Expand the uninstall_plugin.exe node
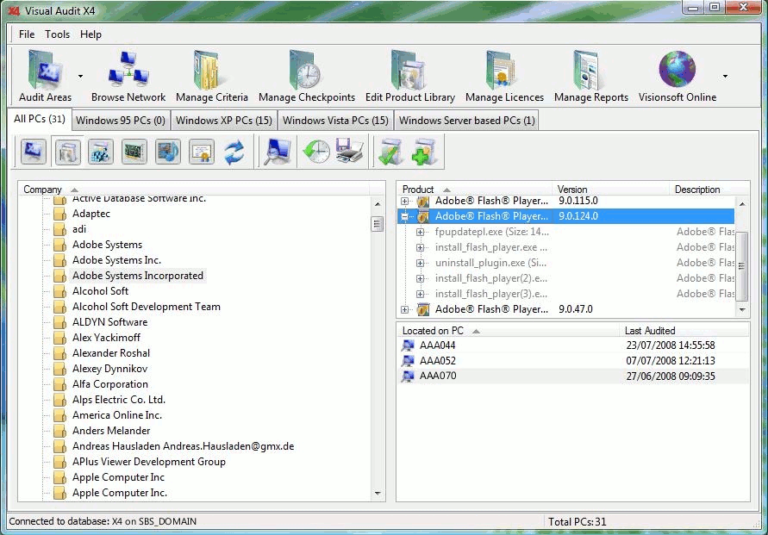The width and height of the screenshot is (768, 535). pyautogui.click(x=420, y=263)
